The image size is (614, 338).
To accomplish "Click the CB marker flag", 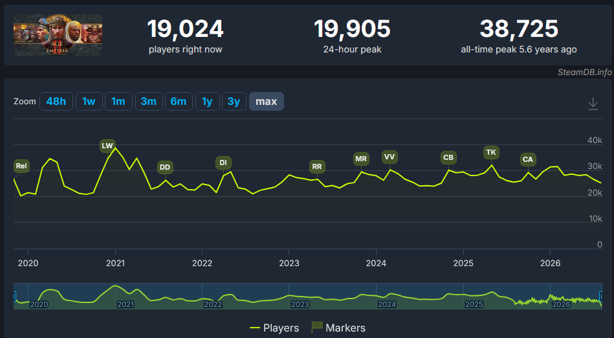I will pos(448,157).
